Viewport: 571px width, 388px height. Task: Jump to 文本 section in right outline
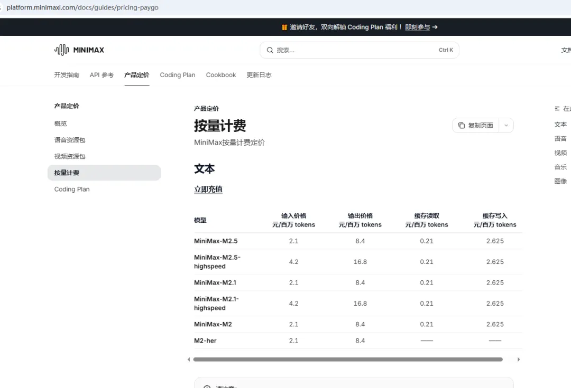[560, 125]
